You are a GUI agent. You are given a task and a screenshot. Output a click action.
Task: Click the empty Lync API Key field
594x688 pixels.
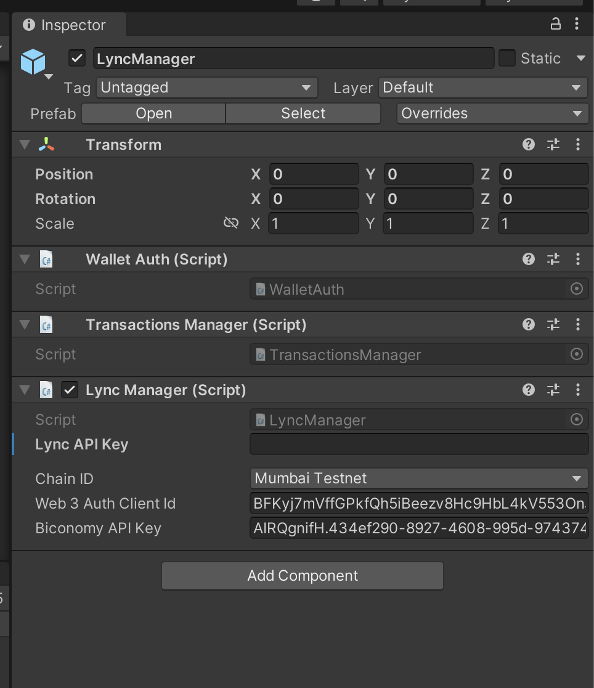tap(419, 444)
